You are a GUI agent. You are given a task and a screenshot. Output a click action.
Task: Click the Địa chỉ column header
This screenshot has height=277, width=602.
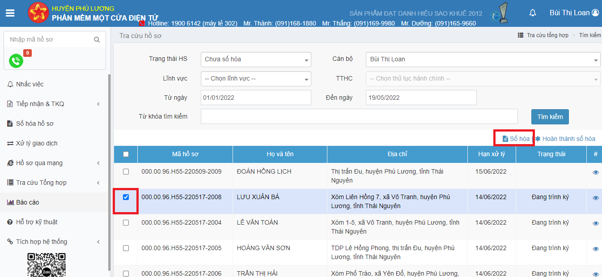[x=397, y=154]
